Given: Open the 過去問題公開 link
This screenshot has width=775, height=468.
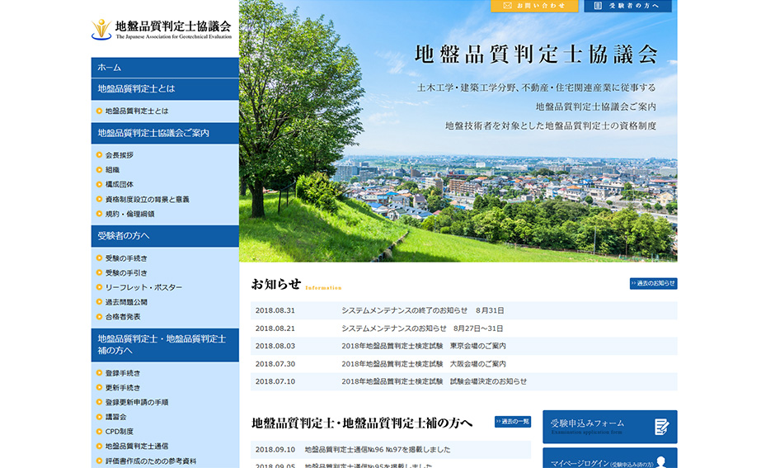Looking at the screenshot, I should (x=126, y=302).
